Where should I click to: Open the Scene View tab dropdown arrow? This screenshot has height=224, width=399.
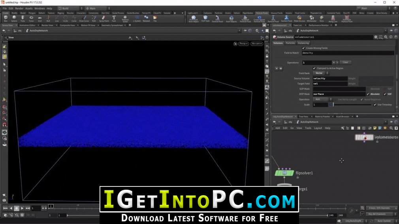[x=16, y=25]
